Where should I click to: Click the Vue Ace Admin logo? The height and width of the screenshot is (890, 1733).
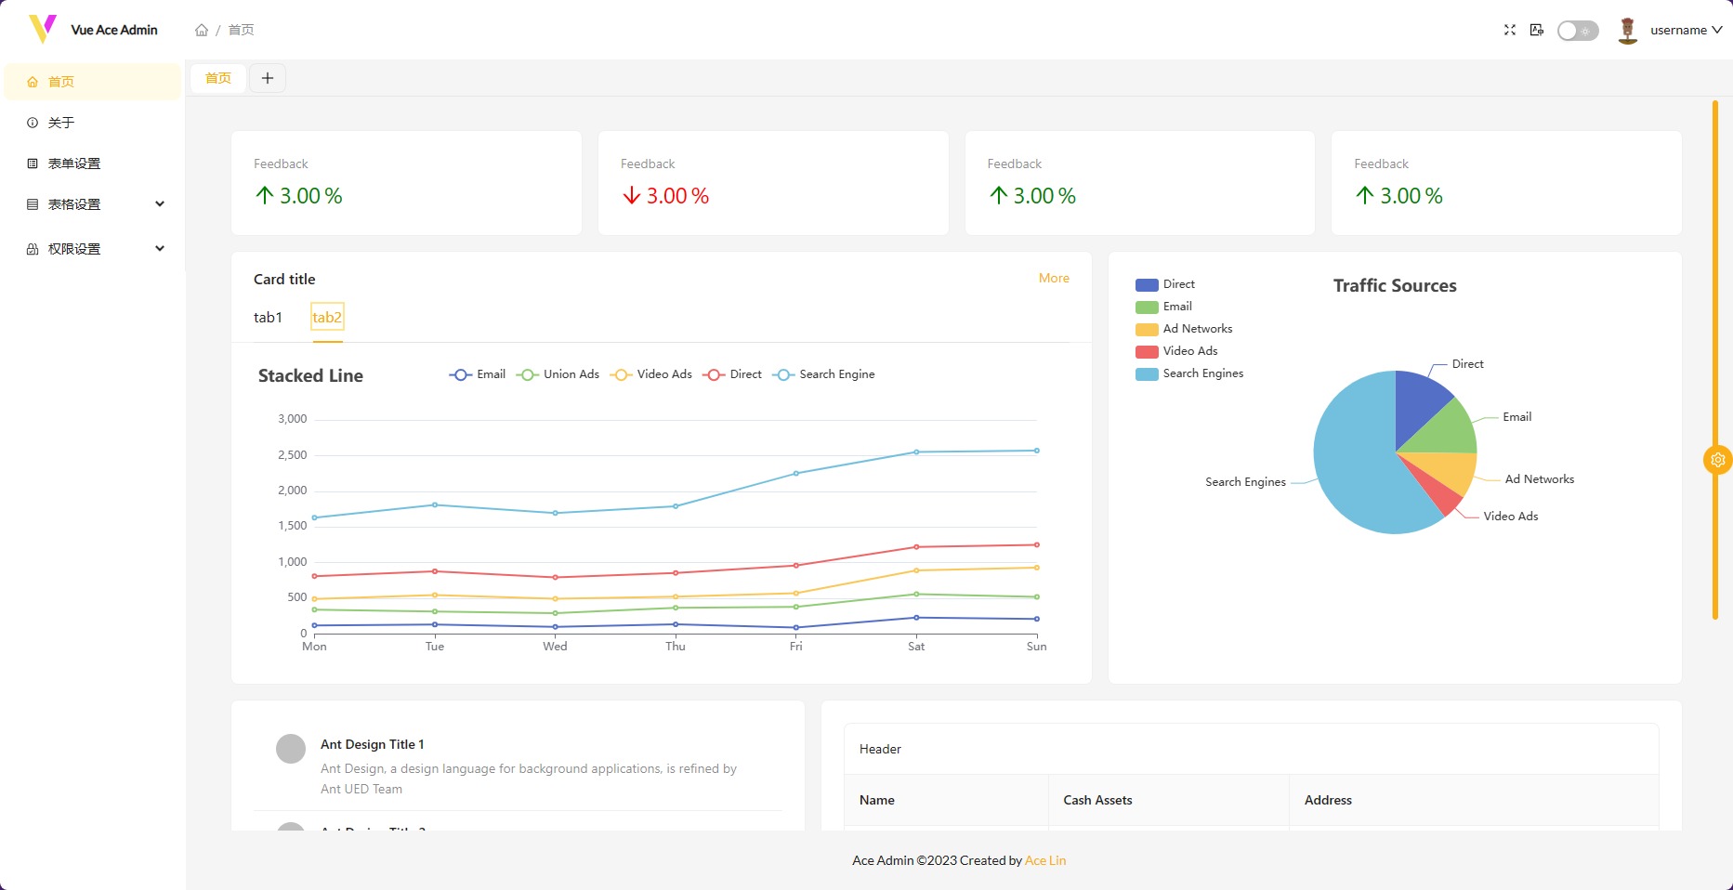pyautogui.click(x=43, y=29)
